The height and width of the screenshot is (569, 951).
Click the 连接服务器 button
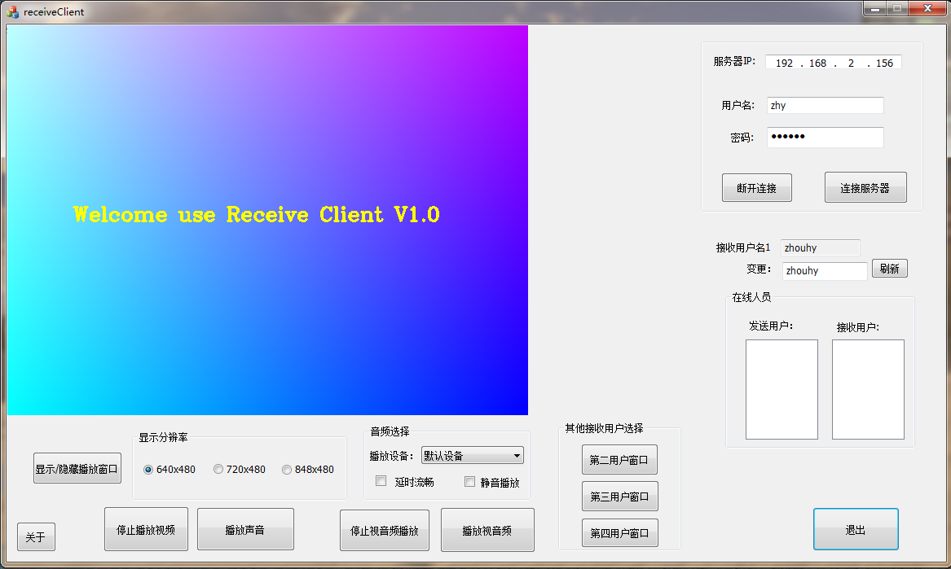[x=865, y=187]
